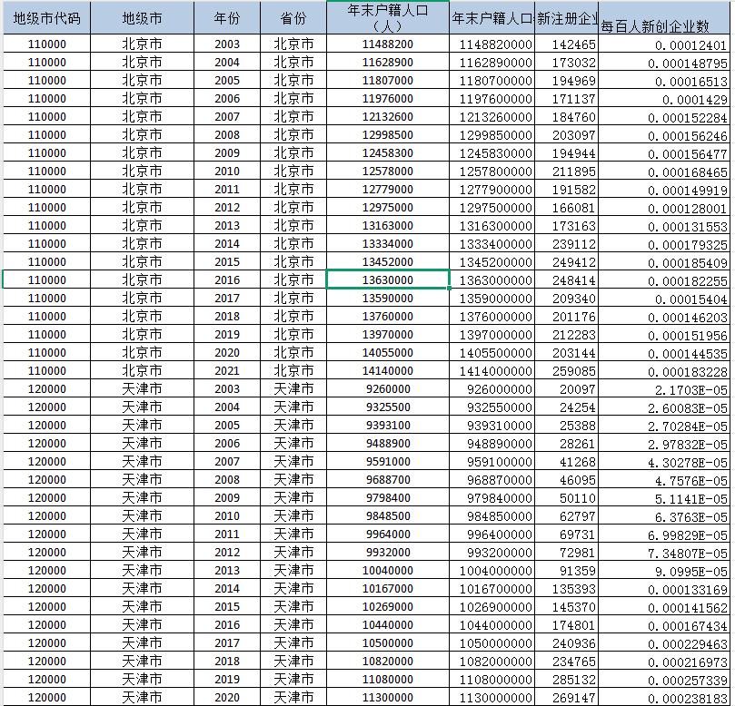Select the 地级市 column header cell
Viewport: 735px width, 706px height.
142,18
